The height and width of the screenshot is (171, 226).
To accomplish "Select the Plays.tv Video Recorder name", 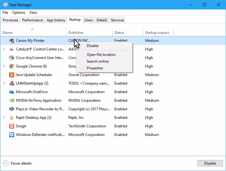I will pos(40,109).
